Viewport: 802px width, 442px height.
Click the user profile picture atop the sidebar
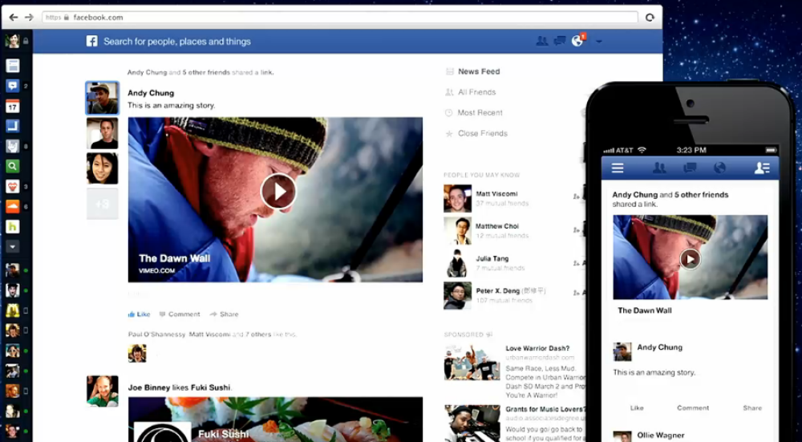tap(12, 41)
